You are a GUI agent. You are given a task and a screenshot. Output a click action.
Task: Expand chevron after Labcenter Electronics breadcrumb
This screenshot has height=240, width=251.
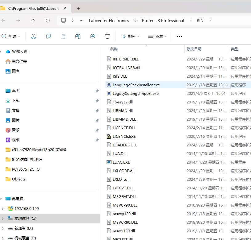[136, 21]
